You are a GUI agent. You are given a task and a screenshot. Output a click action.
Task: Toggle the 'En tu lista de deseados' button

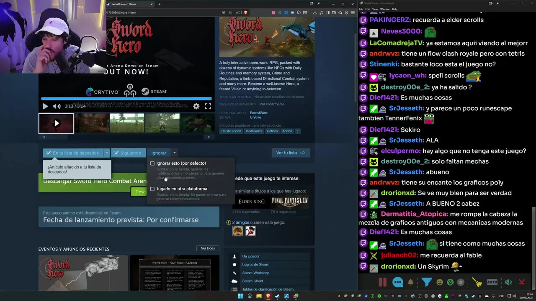73,153
